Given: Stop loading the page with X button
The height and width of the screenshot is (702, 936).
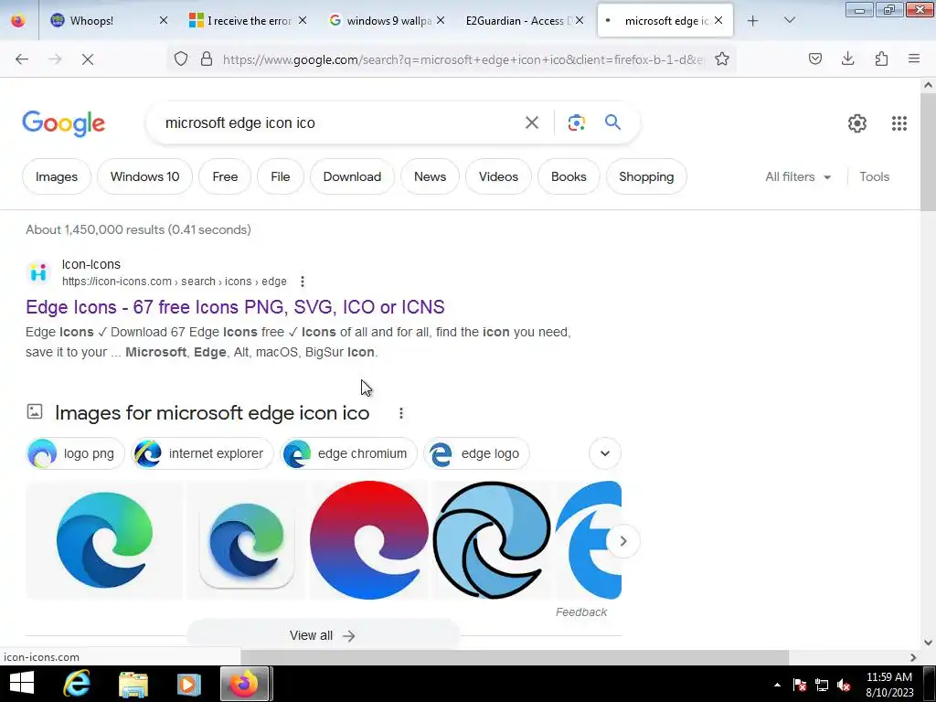Looking at the screenshot, I should 88,59.
